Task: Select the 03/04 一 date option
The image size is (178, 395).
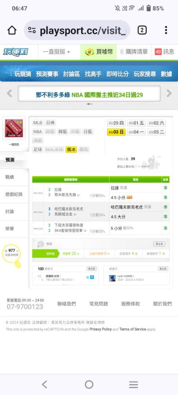Action: 136,132
